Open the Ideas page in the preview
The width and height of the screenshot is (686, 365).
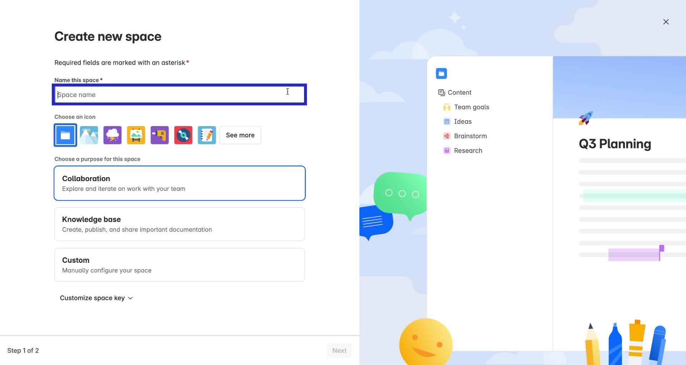click(x=462, y=121)
